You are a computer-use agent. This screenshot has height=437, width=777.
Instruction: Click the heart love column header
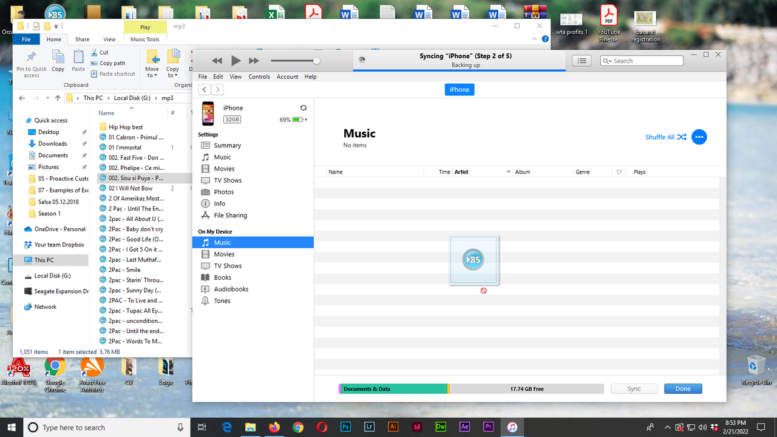[x=619, y=172]
